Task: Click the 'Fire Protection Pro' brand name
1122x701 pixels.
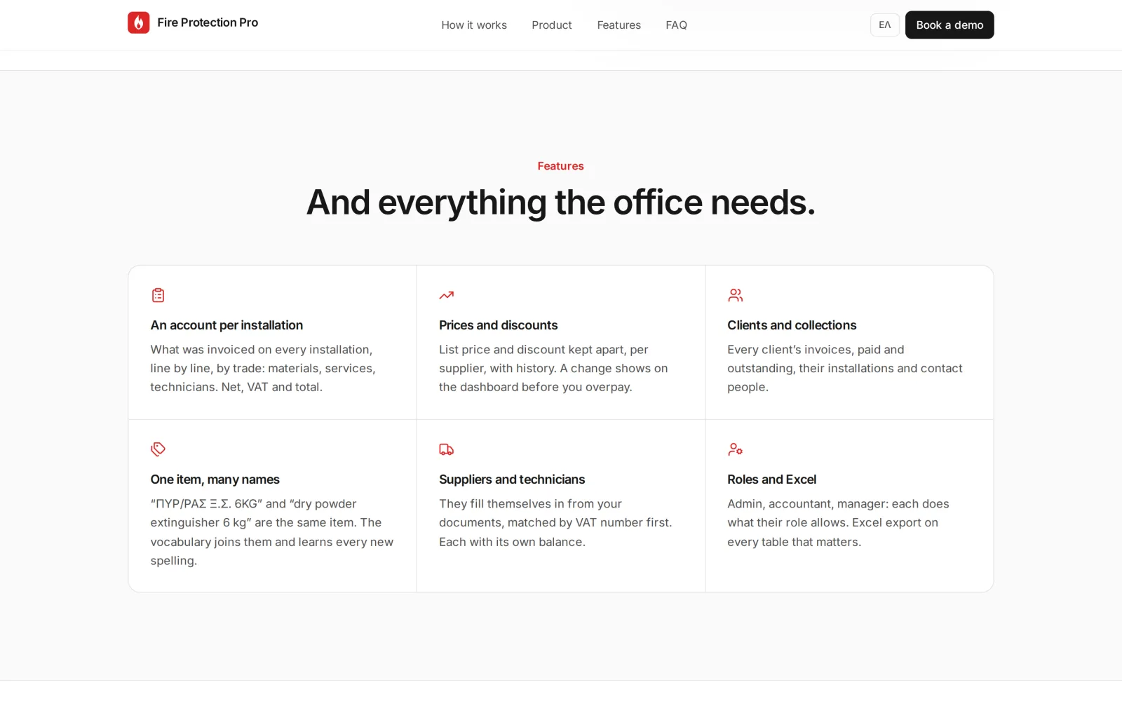Action: 208,22
